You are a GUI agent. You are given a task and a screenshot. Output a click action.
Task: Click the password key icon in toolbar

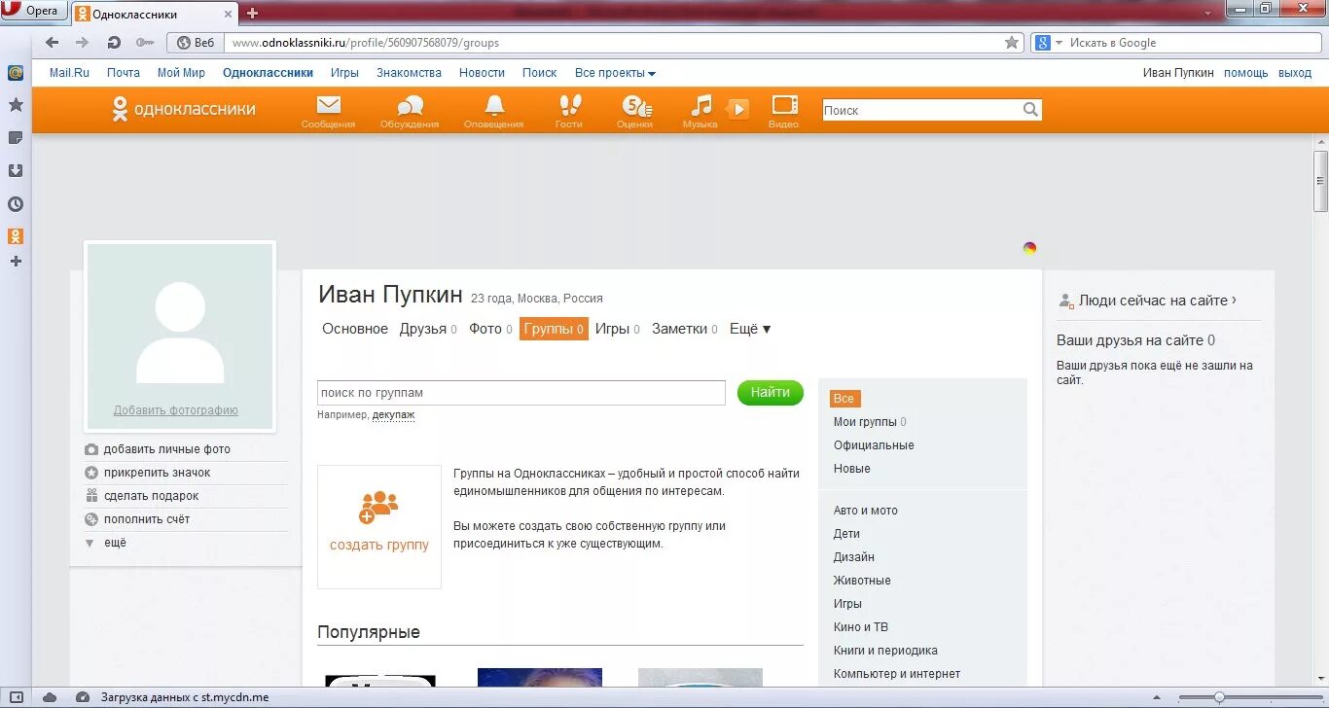click(145, 43)
